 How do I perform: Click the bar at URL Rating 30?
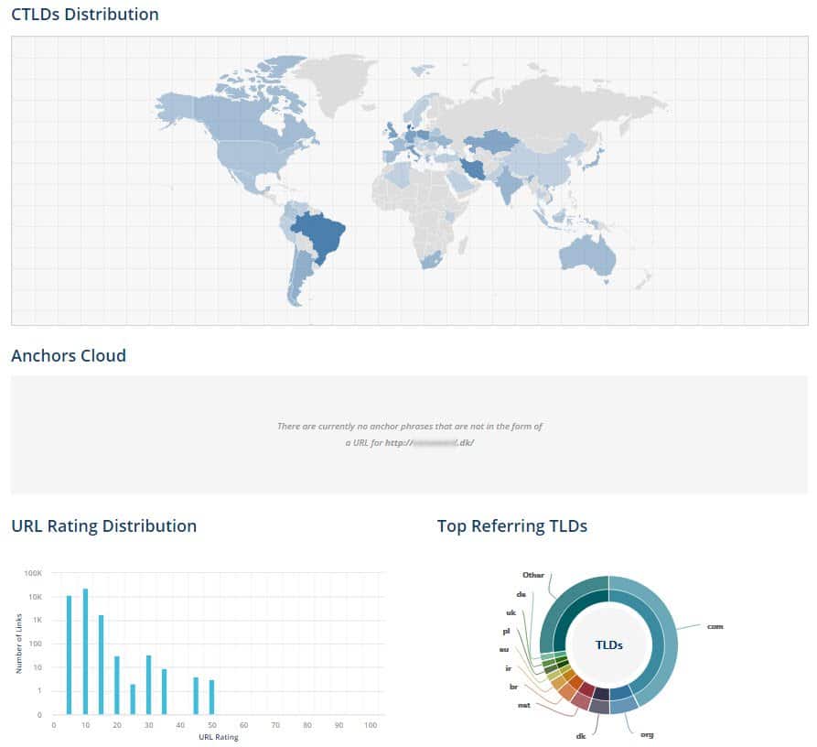click(148, 685)
